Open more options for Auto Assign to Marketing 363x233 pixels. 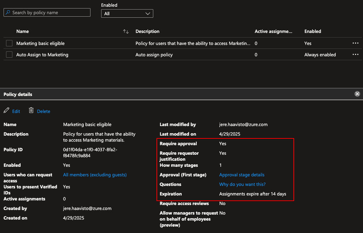point(355,55)
